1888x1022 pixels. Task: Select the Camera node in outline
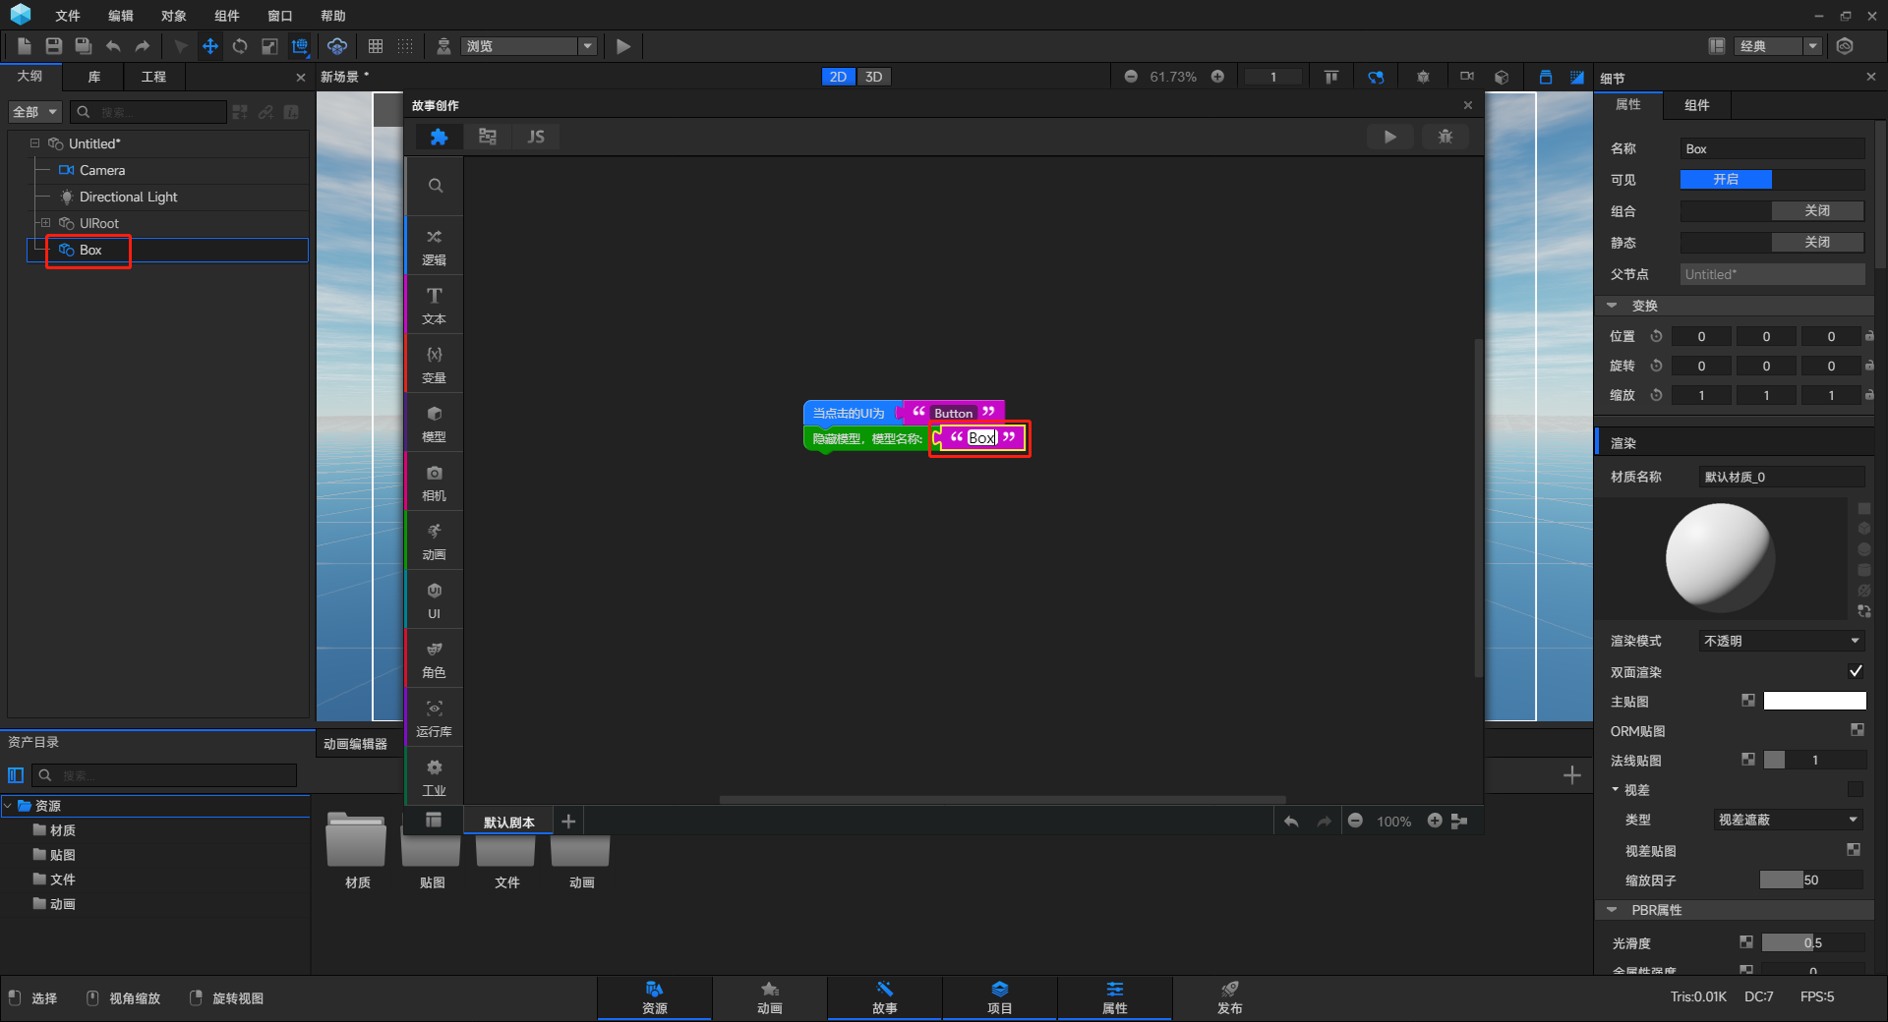tap(102, 170)
